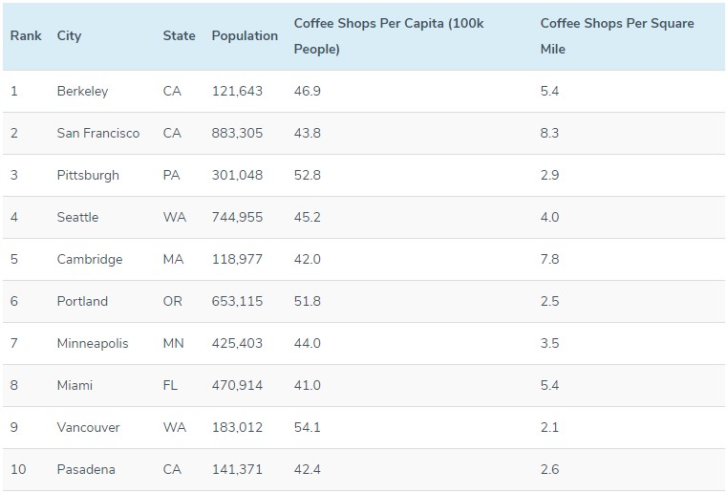Select the Cambridge city cell
The image size is (727, 493).
click(90, 260)
